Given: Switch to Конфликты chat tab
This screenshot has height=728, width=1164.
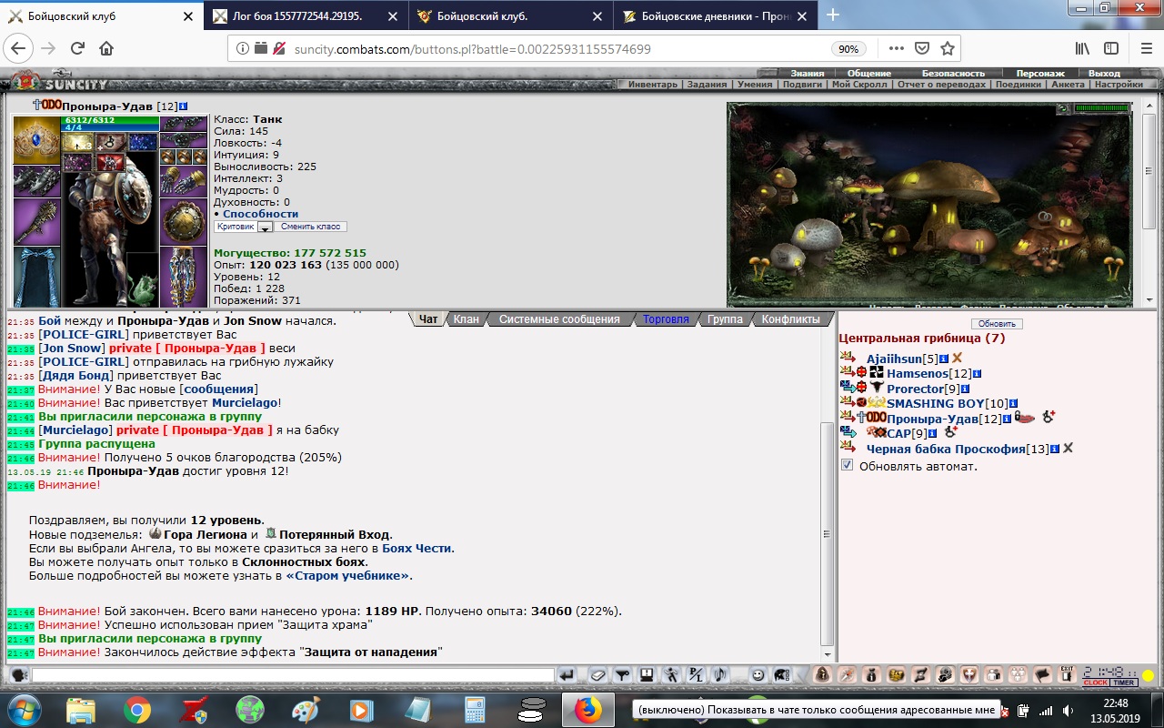Looking at the screenshot, I should tap(791, 319).
